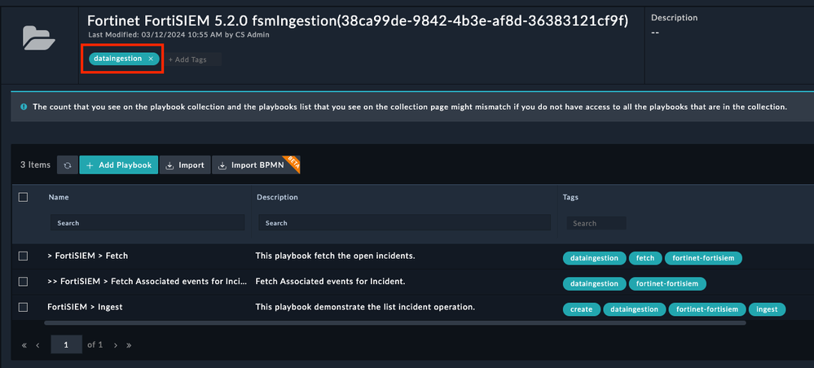
Task: Go to the next page arrow
Action: [x=116, y=345]
